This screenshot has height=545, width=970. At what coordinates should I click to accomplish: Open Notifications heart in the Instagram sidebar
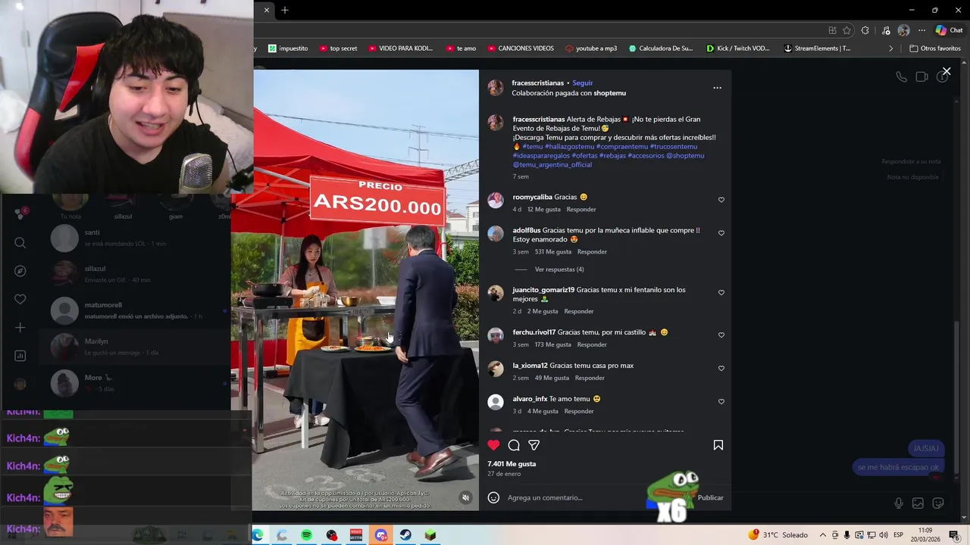[x=20, y=299]
